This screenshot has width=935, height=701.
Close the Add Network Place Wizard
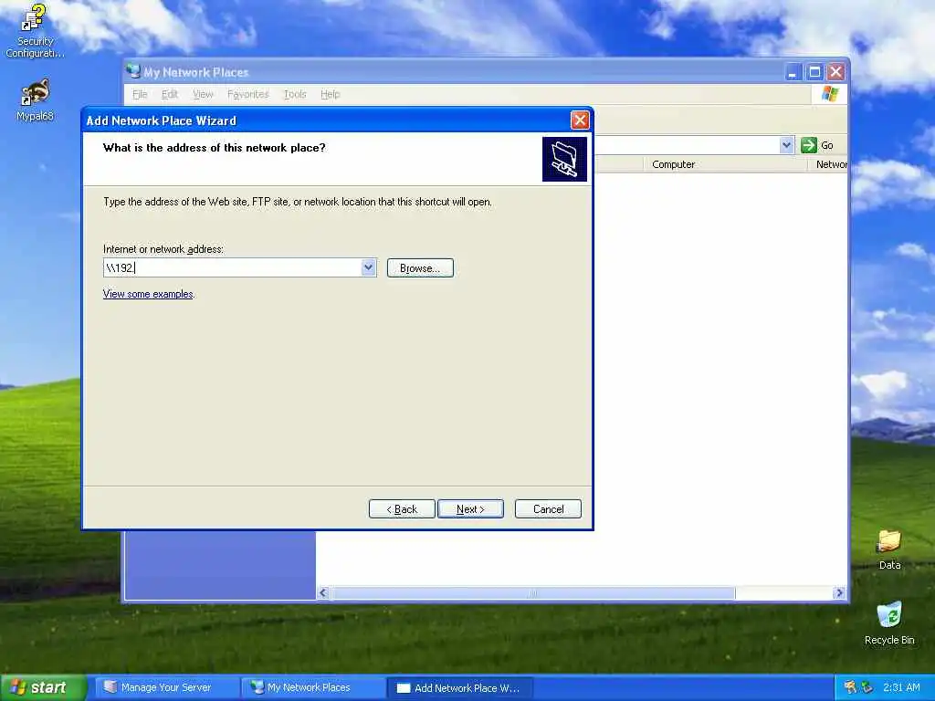click(x=580, y=120)
